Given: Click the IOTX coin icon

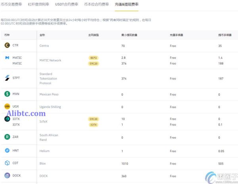Looking at the screenshot, I should point(7,119).
